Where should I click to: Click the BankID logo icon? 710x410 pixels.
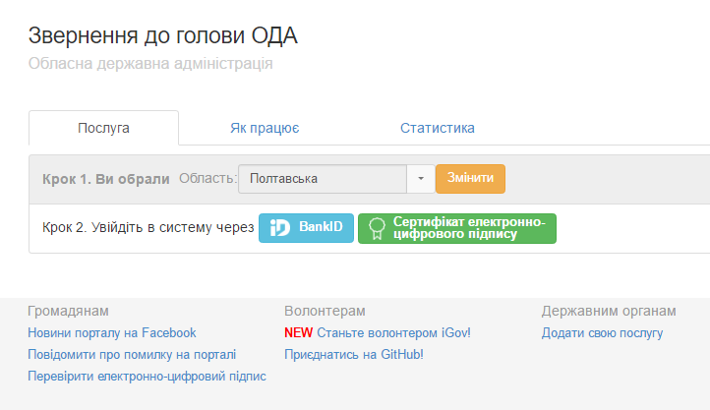click(279, 227)
